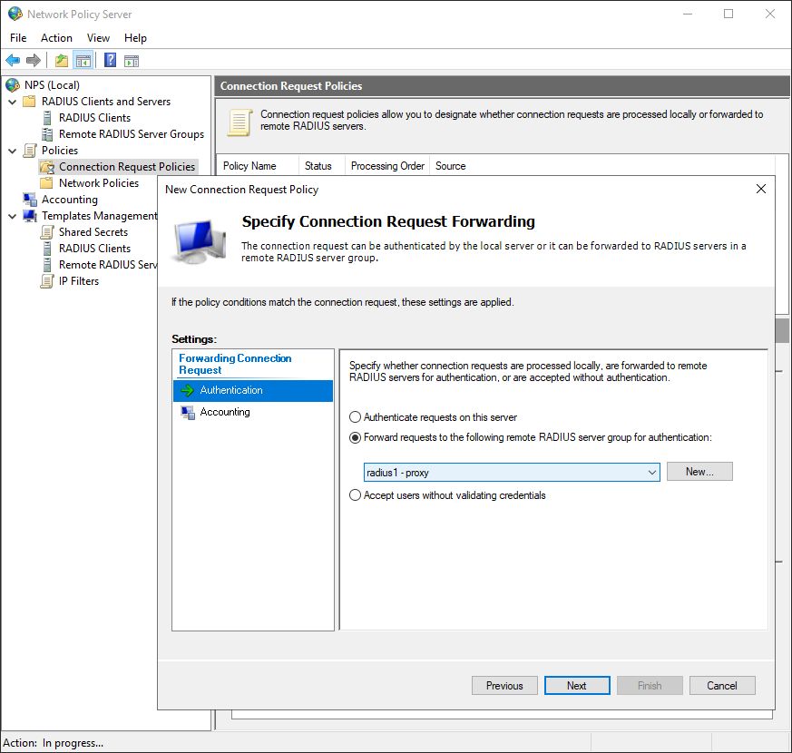
Task: Click the Previous button
Action: [x=504, y=685]
